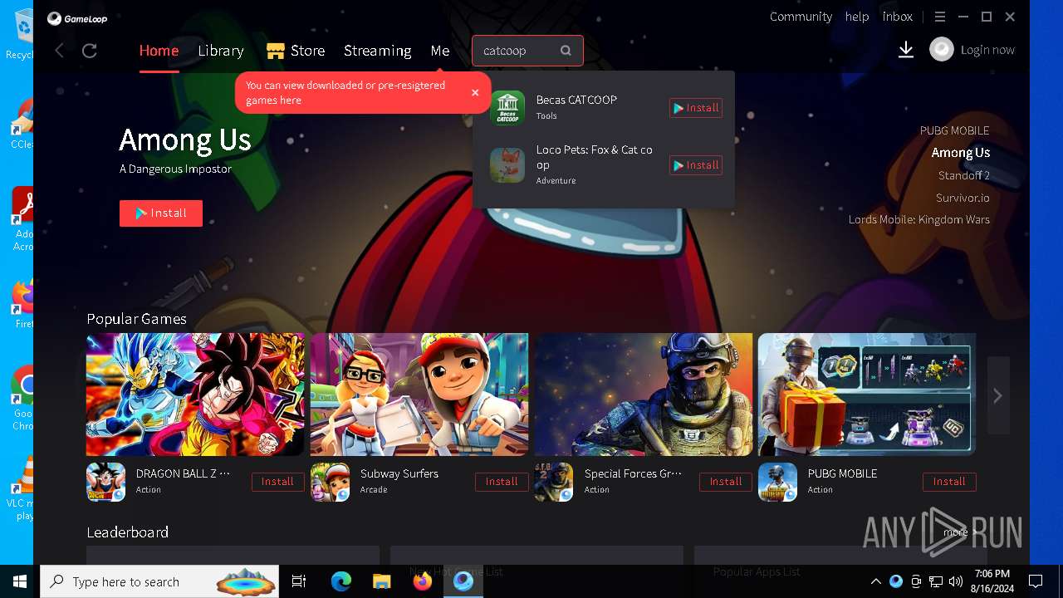
Task: Install Becas CATCOOP
Action: pos(696,108)
